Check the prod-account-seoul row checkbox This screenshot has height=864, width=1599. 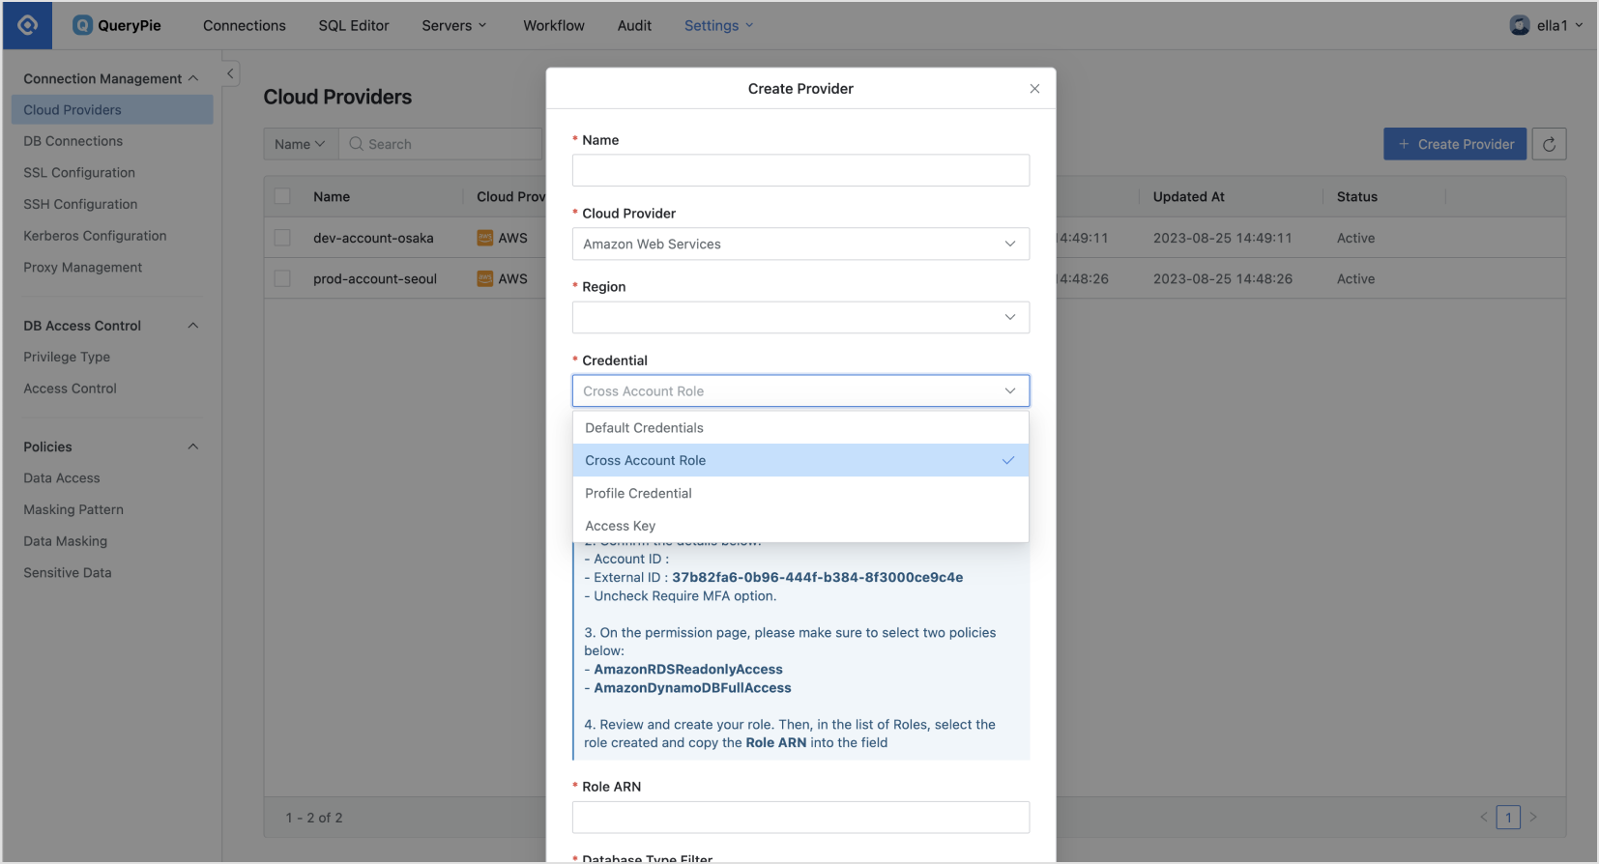(x=282, y=278)
